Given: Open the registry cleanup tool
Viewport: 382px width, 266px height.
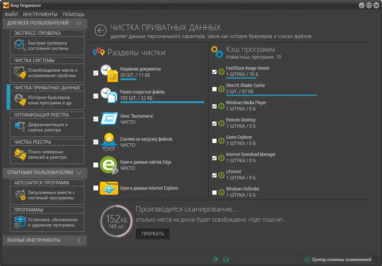Looking at the screenshot, I should click(47, 153).
